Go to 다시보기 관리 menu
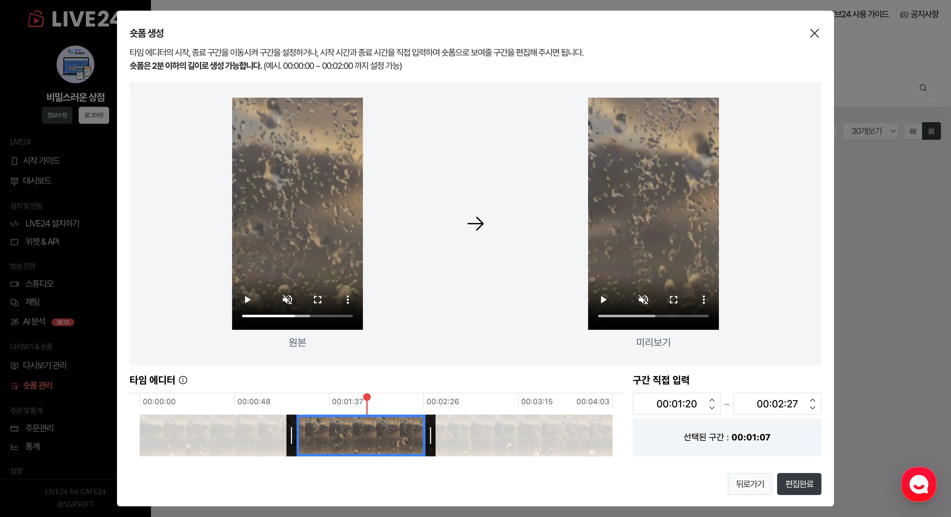 [45, 365]
